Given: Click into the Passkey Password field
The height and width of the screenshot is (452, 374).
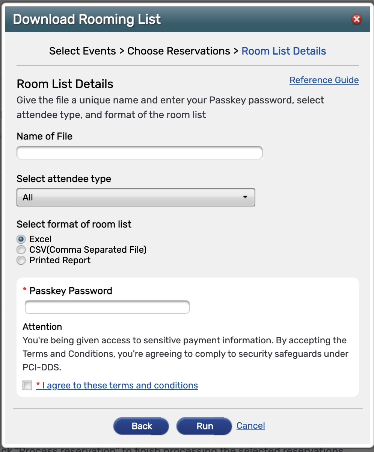Looking at the screenshot, I should click(x=107, y=307).
